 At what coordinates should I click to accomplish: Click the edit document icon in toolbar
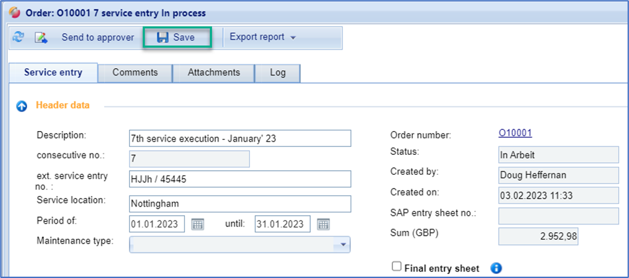click(x=41, y=38)
